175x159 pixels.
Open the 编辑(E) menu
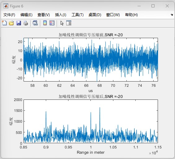point(26,15)
